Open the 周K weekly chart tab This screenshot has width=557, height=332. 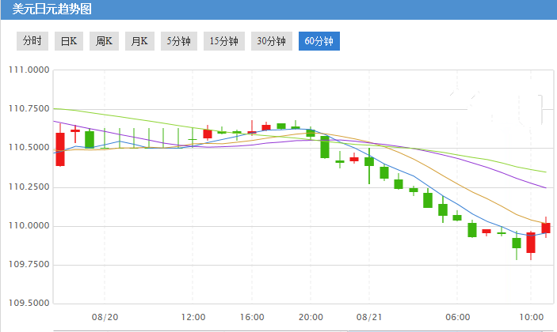click(104, 41)
